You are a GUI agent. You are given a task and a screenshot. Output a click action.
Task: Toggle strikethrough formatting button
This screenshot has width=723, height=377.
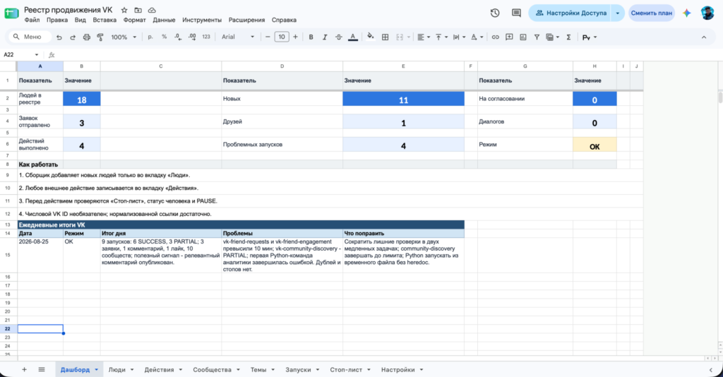pos(338,37)
